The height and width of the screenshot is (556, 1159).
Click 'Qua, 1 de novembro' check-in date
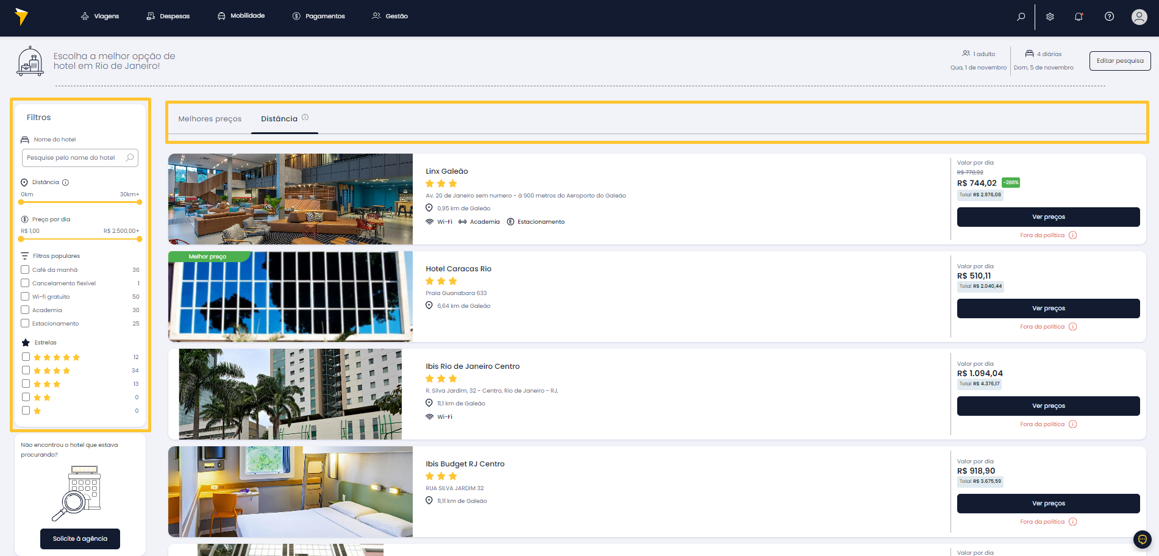(x=979, y=68)
